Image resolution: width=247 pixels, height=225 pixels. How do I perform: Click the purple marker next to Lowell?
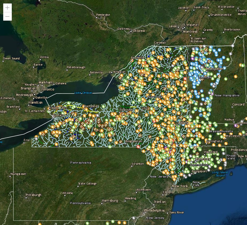[x=236, y=125]
